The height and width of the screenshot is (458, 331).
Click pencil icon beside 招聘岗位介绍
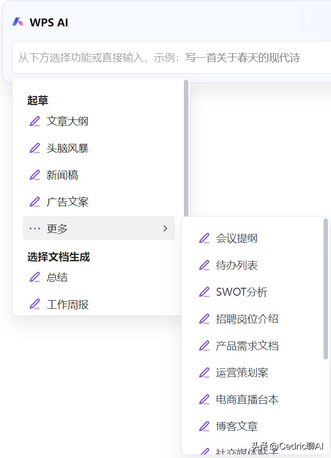pos(204,319)
